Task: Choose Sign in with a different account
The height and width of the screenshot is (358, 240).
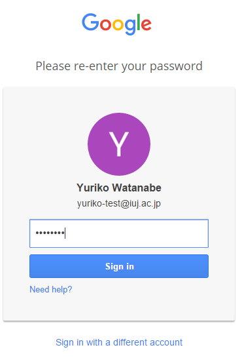Action: coord(119,342)
